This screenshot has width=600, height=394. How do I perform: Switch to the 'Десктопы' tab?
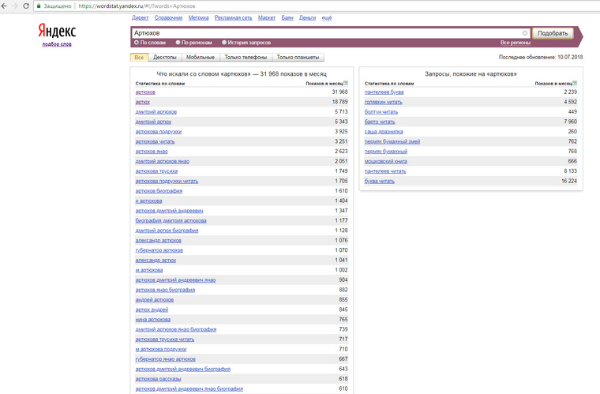click(x=165, y=58)
